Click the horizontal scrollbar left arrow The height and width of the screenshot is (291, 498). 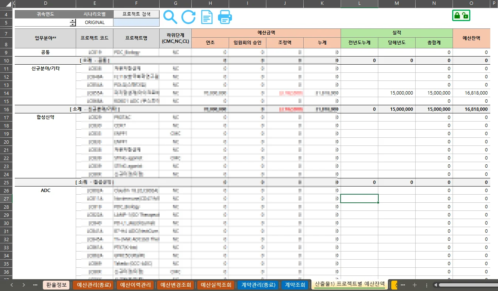click(x=436, y=285)
